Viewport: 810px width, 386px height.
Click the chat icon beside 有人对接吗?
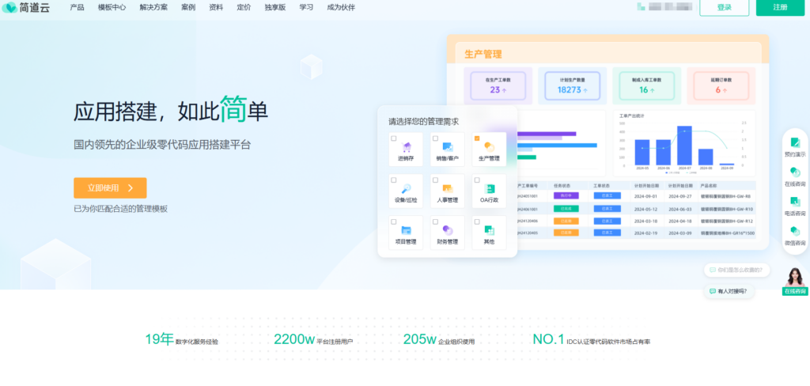click(x=713, y=291)
